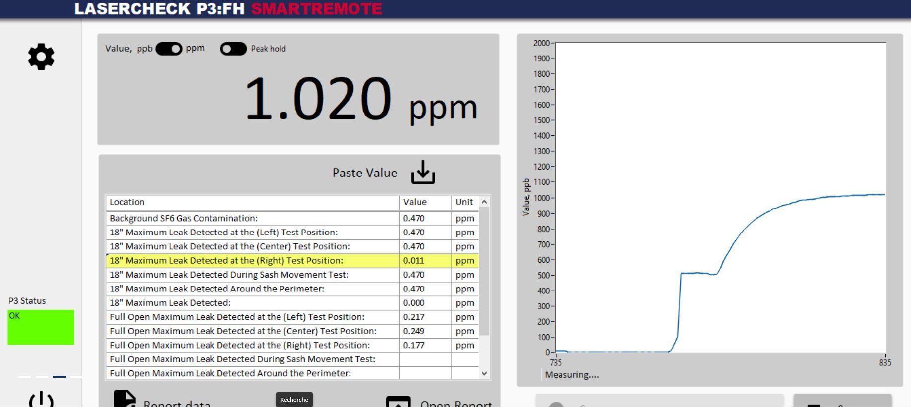Click the Paste Value label
Image resolution: width=911 pixels, height=407 pixels.
click(364, 173)
